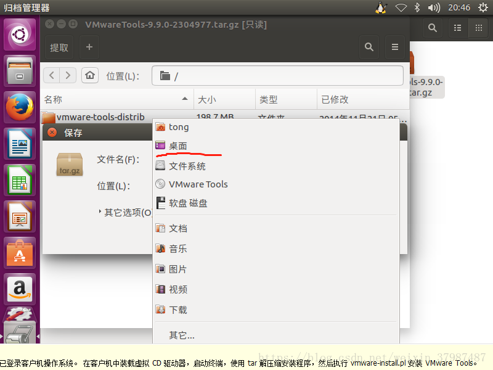Click the 提取 extract button

tap(59, 47)
